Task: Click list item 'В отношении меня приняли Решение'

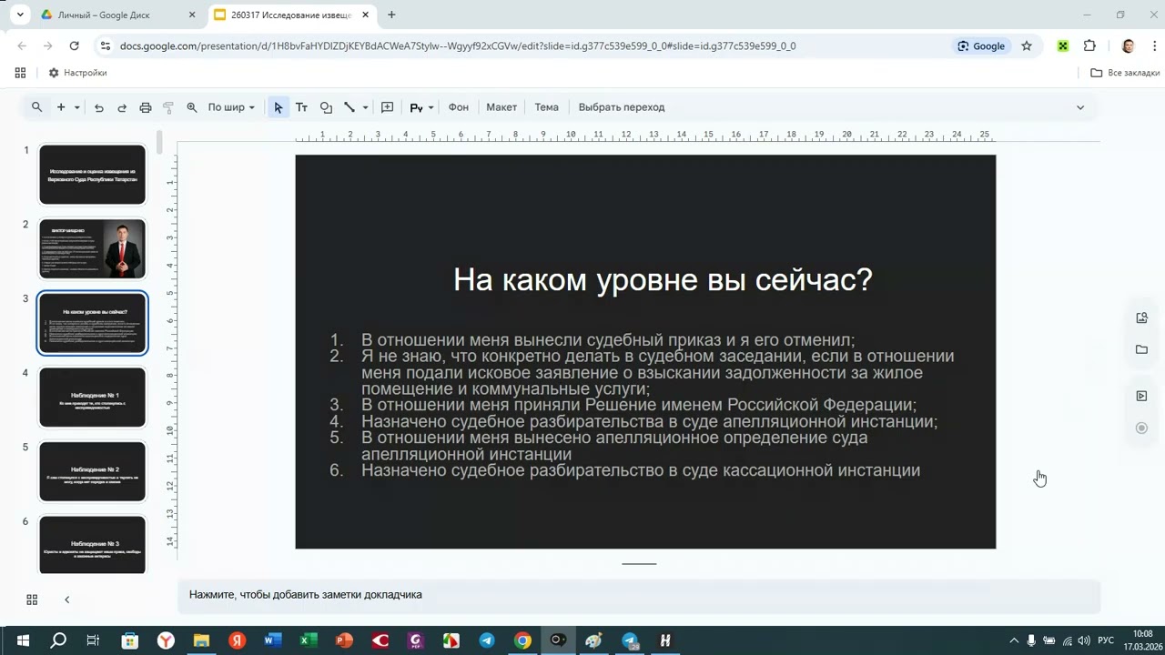Action: click(x=639, y=405)
